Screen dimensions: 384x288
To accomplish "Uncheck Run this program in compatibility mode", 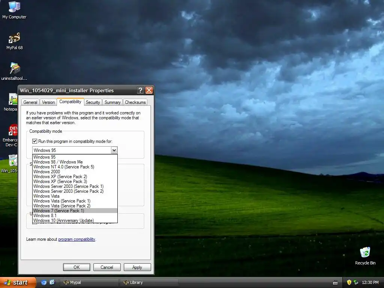I will click(35, 141).
